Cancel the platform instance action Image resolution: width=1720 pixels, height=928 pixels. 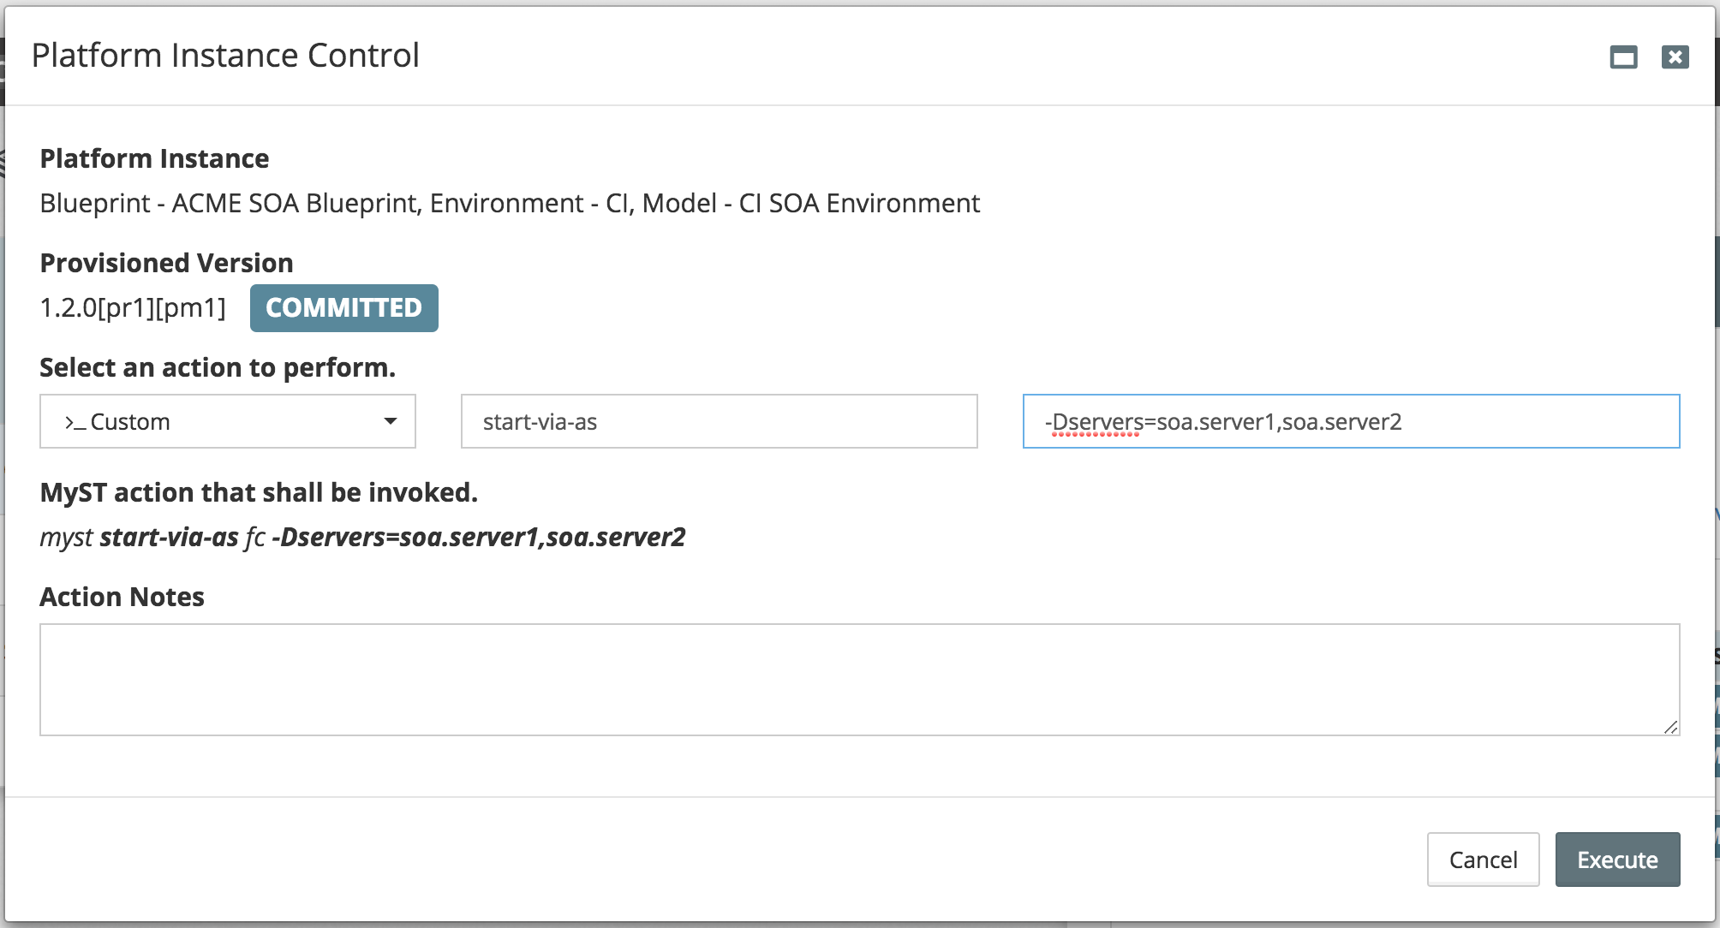coord(1483,860)
